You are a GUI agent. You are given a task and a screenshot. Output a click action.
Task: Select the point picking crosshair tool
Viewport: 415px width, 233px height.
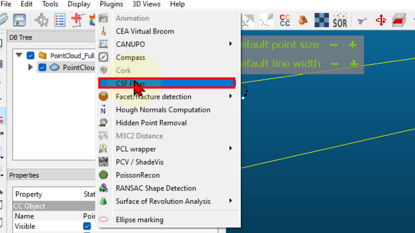click(41, 20)
